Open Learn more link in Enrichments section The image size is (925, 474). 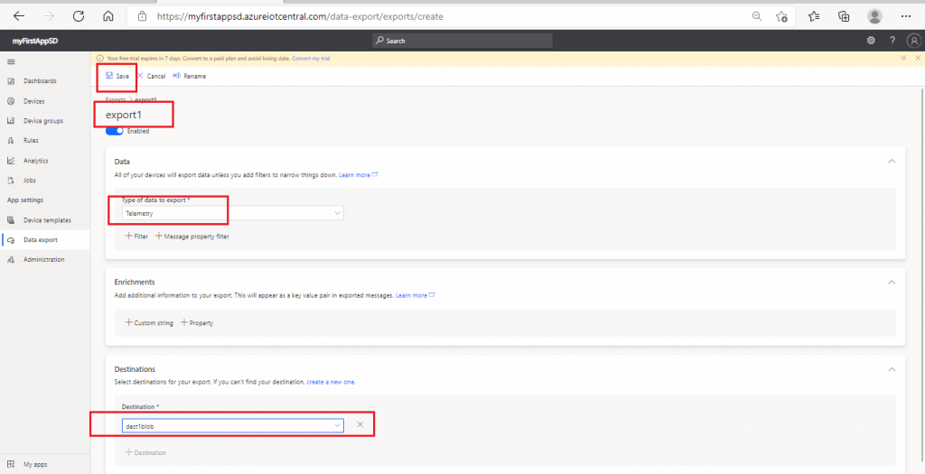pos(416,295)
